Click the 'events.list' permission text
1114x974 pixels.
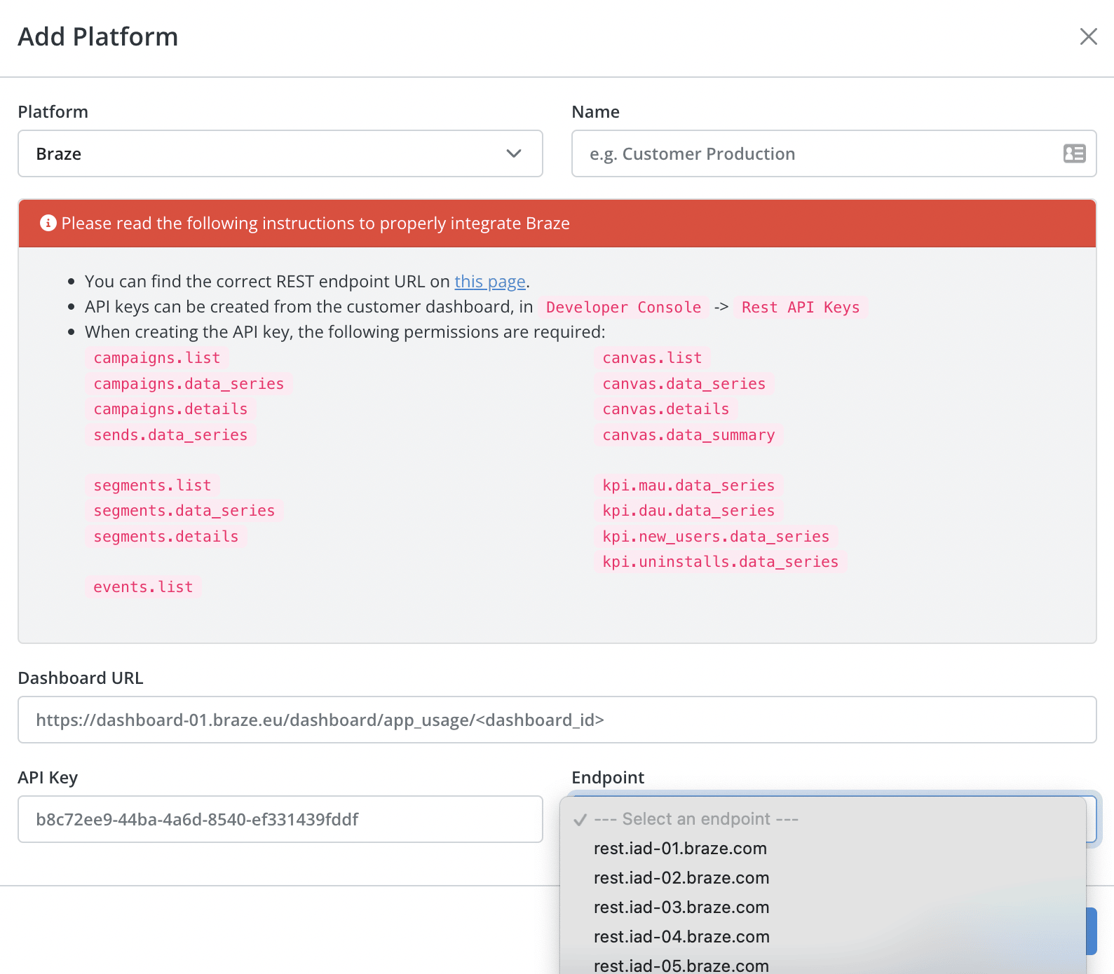tap(143, 587)
